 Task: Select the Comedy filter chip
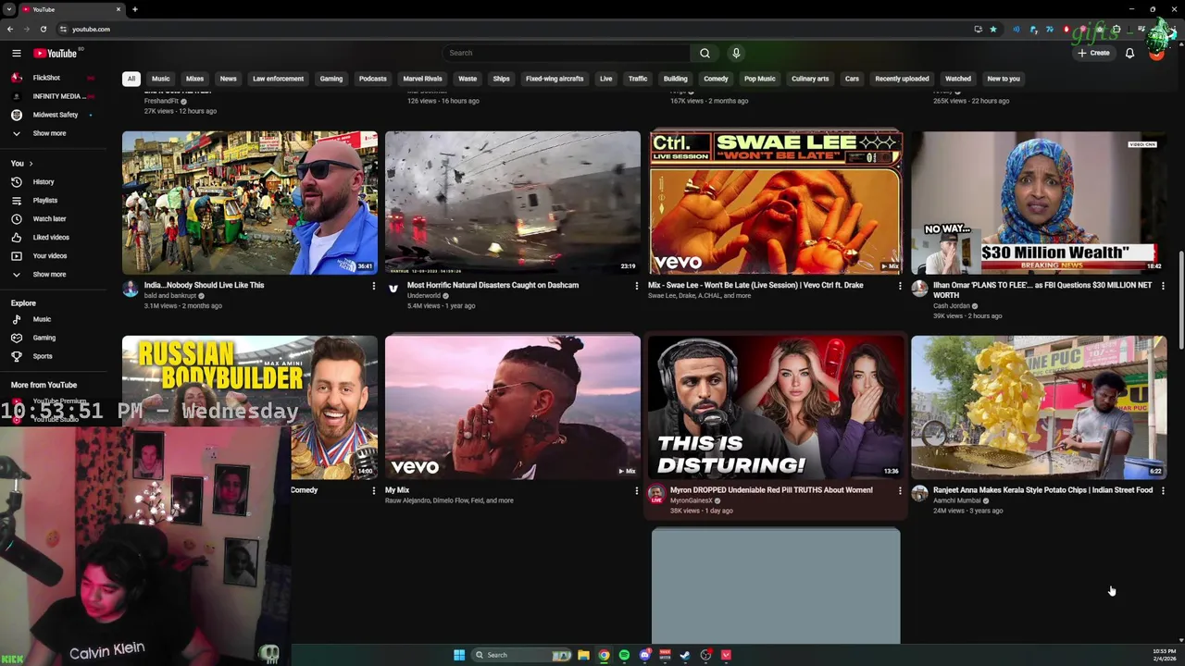coord(716,79)
